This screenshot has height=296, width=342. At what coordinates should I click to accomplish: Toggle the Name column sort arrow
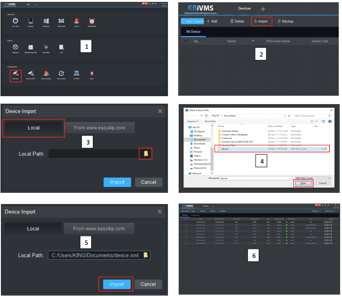(253, 41)
